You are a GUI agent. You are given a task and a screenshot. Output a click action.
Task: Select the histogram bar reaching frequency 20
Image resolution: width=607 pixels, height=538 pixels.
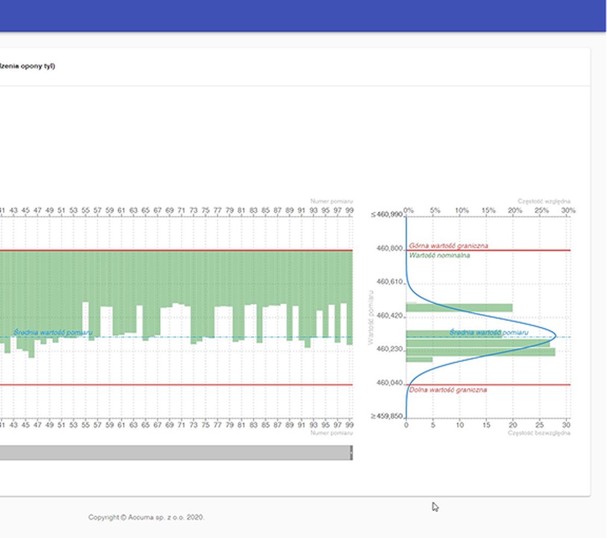(459, 308)
